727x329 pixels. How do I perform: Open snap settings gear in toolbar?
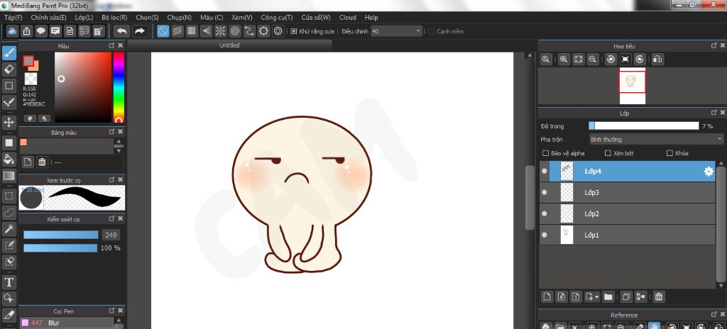pos(278,31)
